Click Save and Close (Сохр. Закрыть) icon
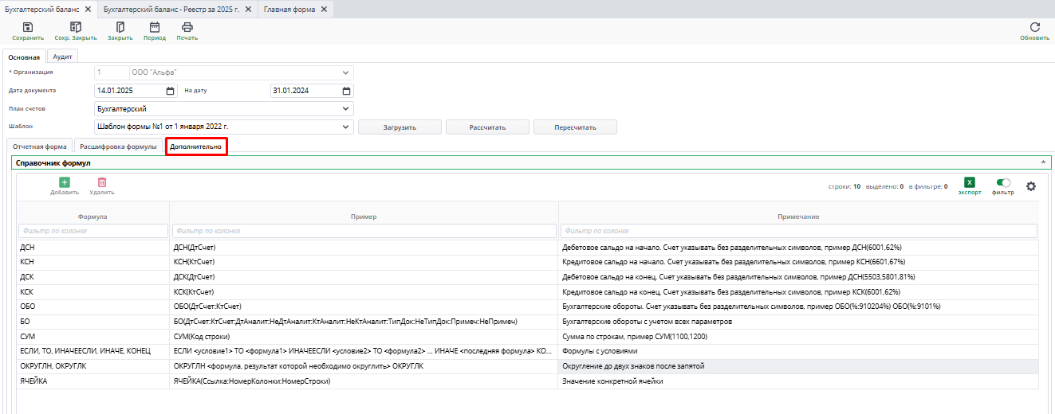Viewport: 1055px width, 414px height. click(x=76, y=28)
